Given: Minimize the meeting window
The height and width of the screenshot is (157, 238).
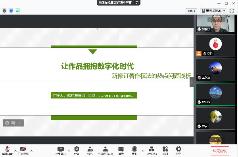Looking at the screenshot, I should 219,3.
